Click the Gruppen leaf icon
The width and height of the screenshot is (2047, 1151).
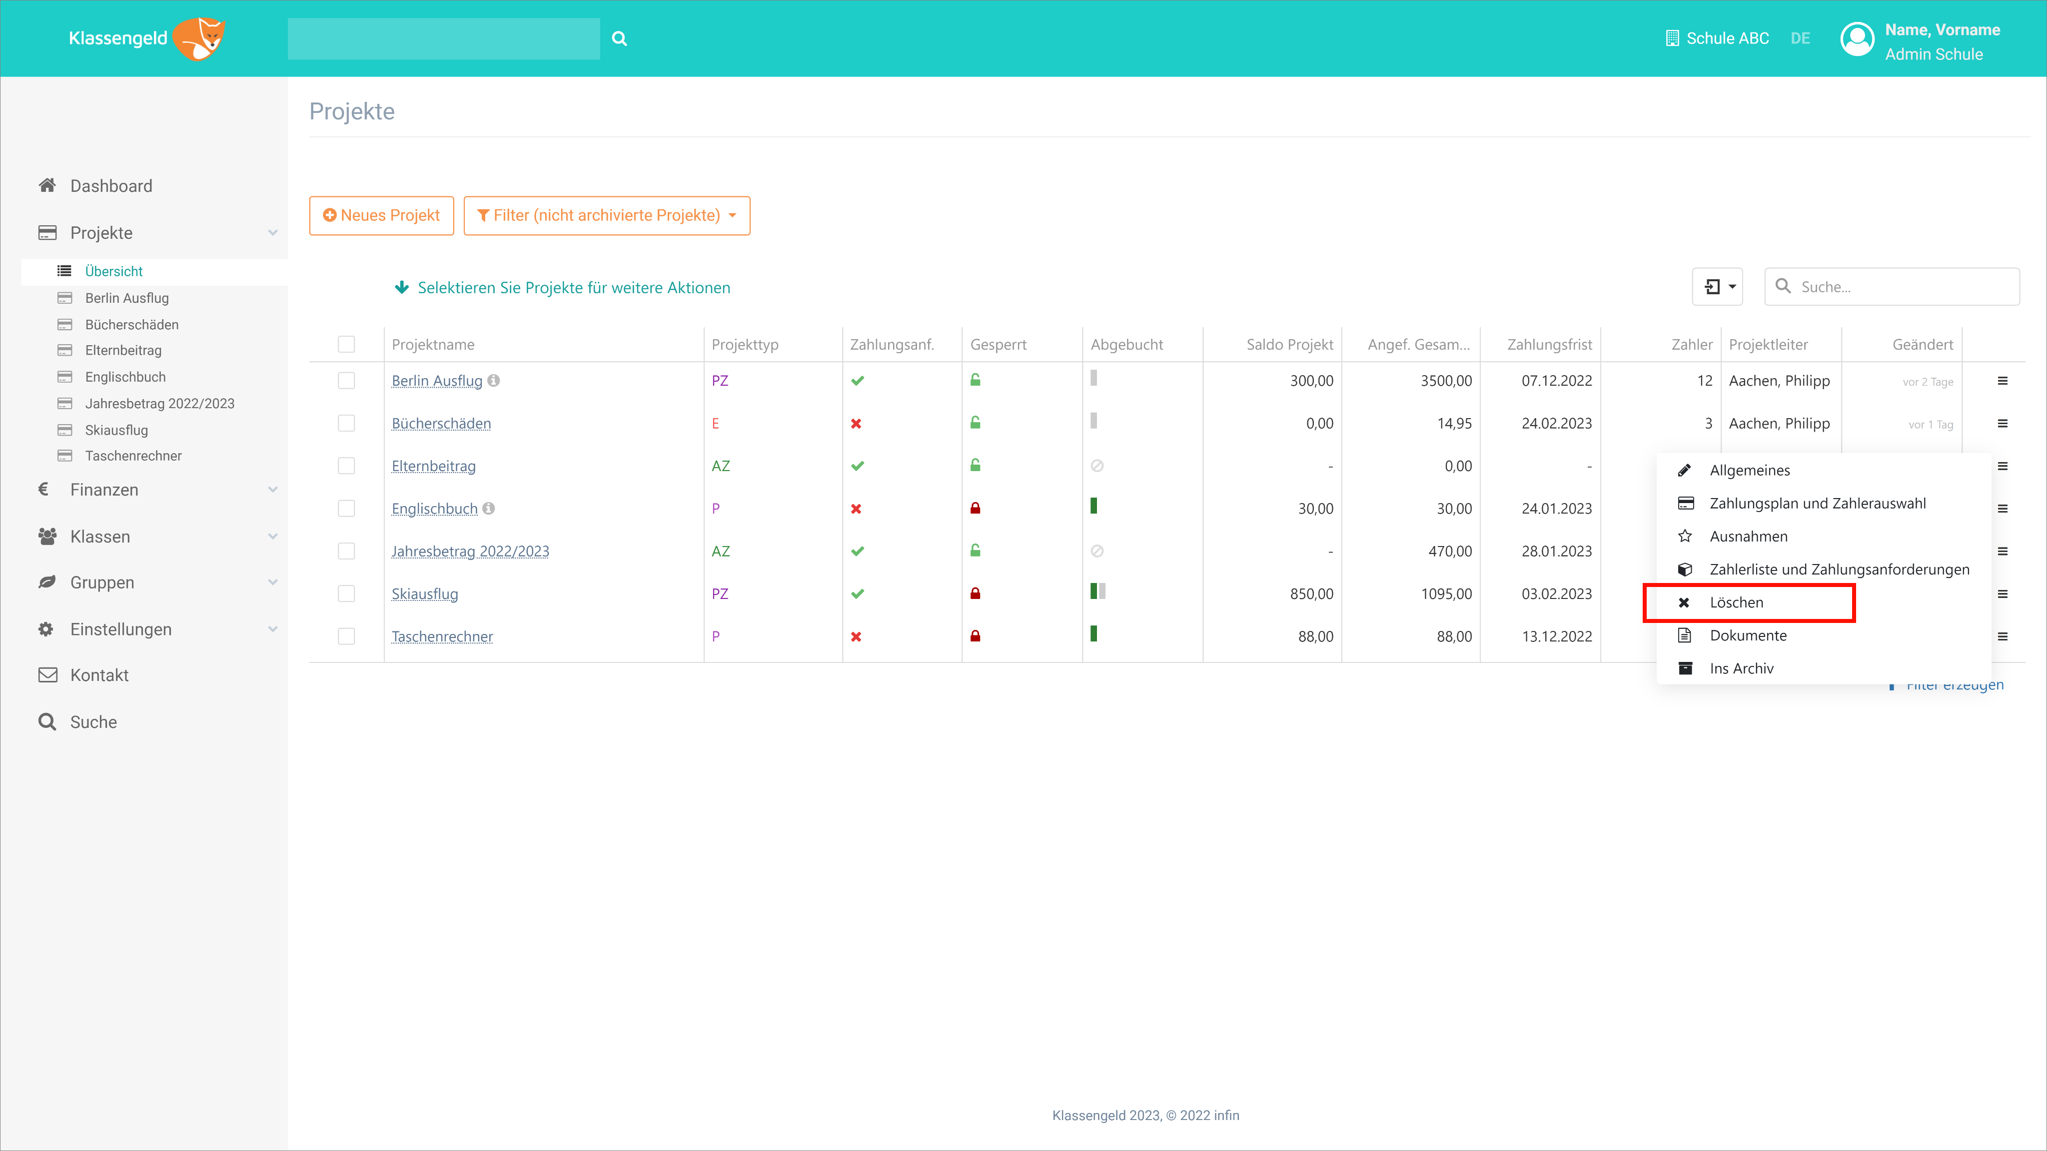coord(47,582)
